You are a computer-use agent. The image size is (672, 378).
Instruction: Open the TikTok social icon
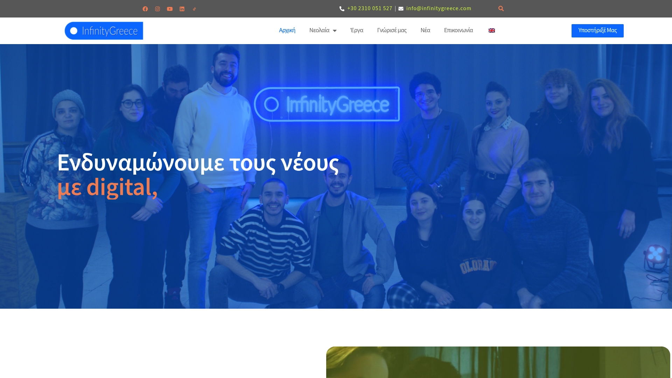click(194, 8)
